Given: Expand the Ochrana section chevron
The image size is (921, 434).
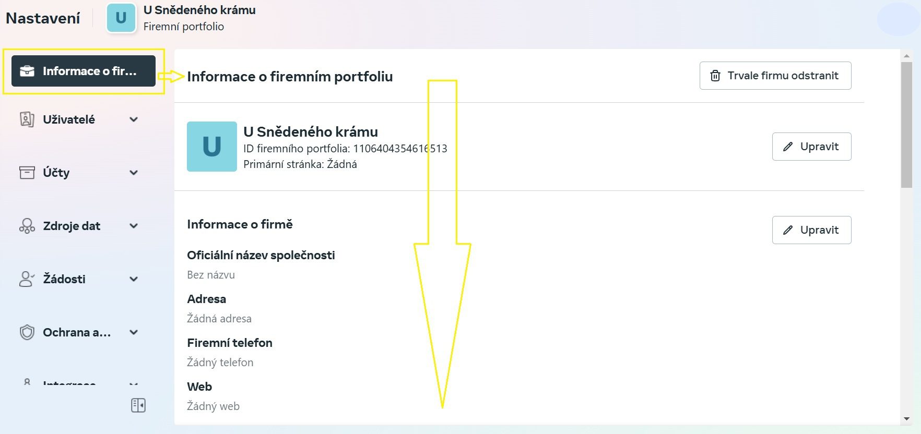Looking at the screenshot, I should click(x=134, y=332).
